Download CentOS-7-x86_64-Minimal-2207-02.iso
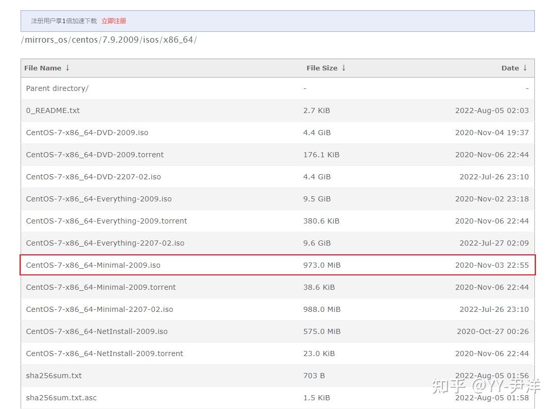 [x=99, y=309]
